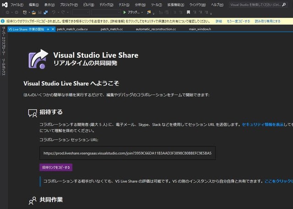Image resolution: width=293 pixels, height=209 pixels.
Task: Click the 詳細 link in notification bar
Action: tap(219, 21)
